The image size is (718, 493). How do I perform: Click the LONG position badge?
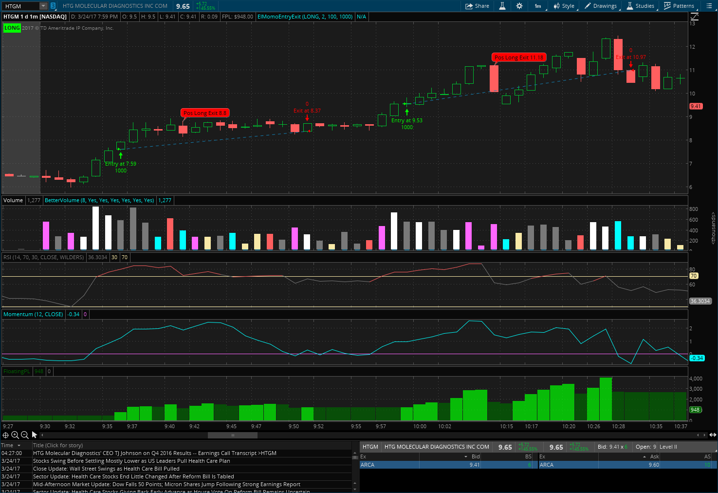coord(12,28)
